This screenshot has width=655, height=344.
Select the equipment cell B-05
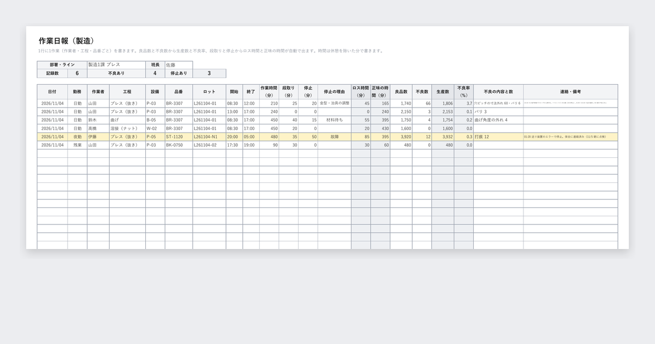(155, 120)
